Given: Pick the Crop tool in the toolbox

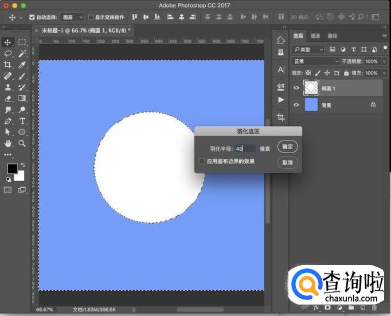Looking at the screenshot, I should [9, 65].
